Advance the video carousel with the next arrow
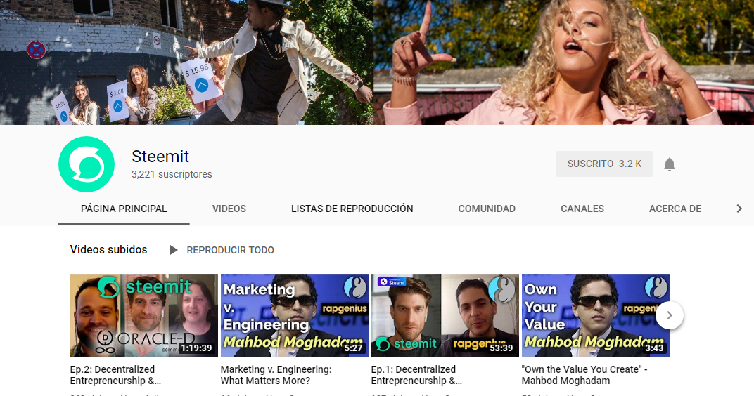This screenshot has width=754, height=396. coord(670,315)
